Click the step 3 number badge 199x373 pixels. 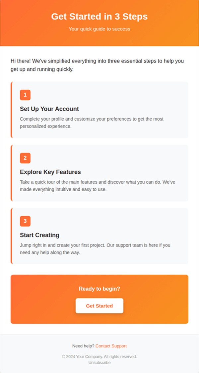[x=25, y=221]
